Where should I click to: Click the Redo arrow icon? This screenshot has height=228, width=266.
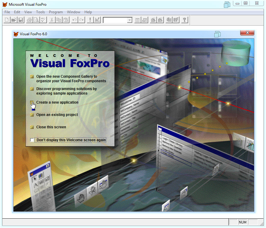tap(81, 20)
